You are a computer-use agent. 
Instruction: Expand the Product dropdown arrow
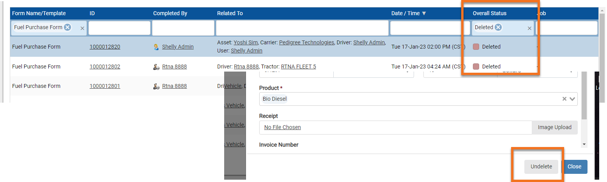pos(572,99)
